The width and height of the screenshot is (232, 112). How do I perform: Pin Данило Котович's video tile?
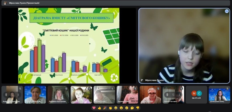(167, 94)
